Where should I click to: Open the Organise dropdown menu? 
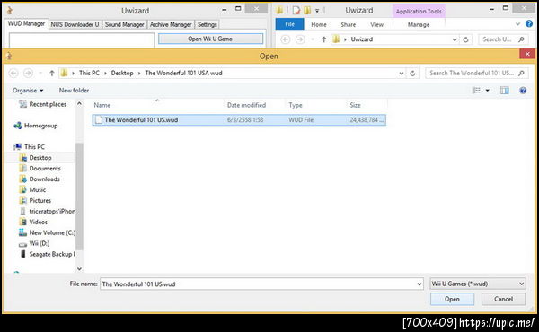click(x=28, y=91)
